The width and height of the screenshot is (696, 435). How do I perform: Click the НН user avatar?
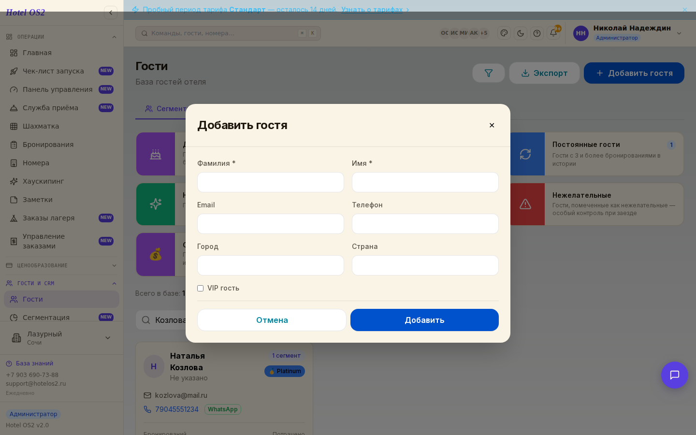pos(581,33)
